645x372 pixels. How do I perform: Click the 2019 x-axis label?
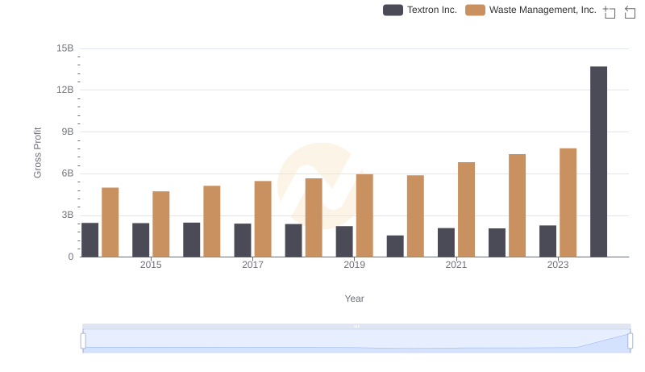click(354, 265)
